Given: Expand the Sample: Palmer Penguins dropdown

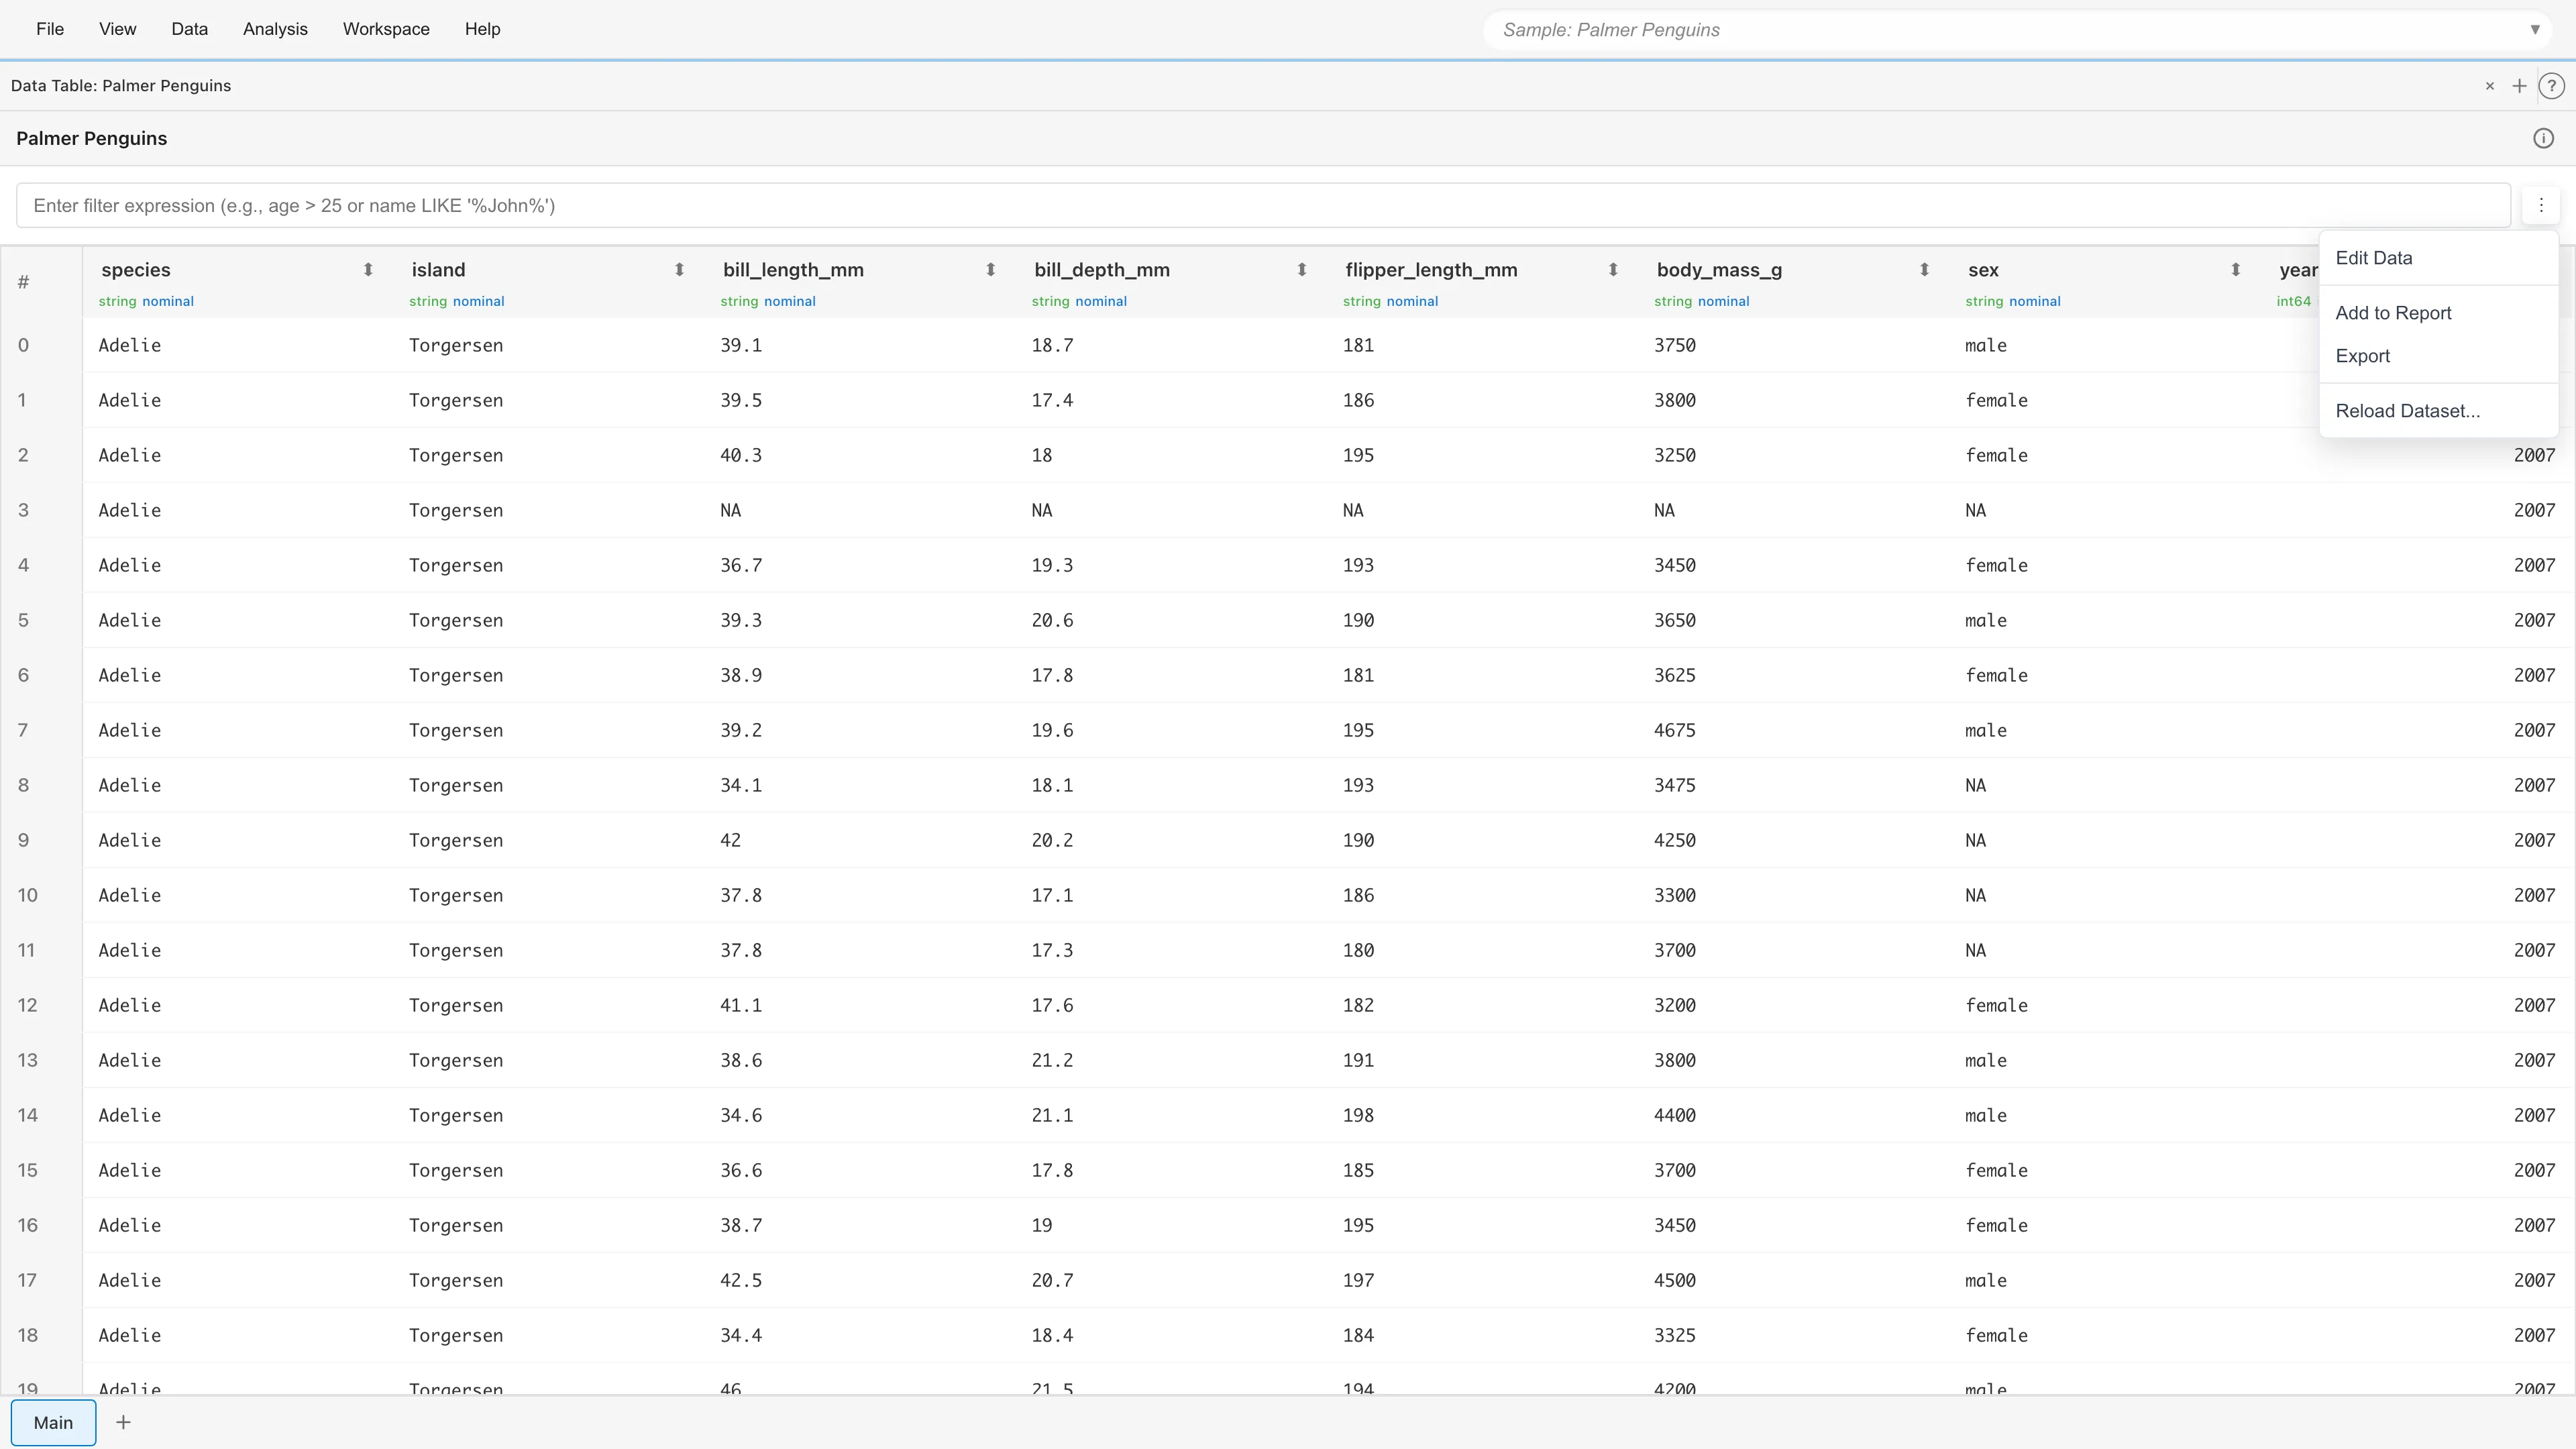Looking at the screenshot, I should pyautogui.click(x=2534, y=30).
